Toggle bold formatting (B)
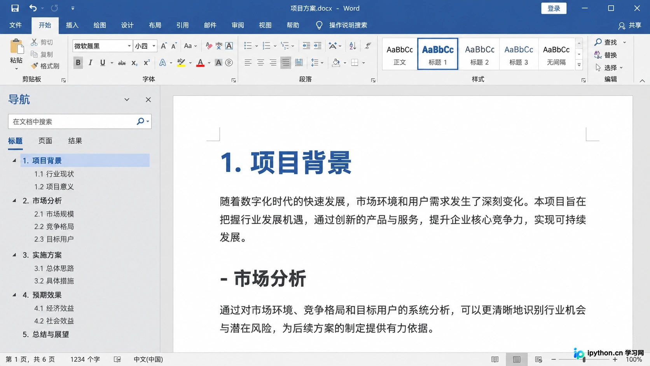Image resolution: width=650 pixels, height=366 pixels. (78, 63)
